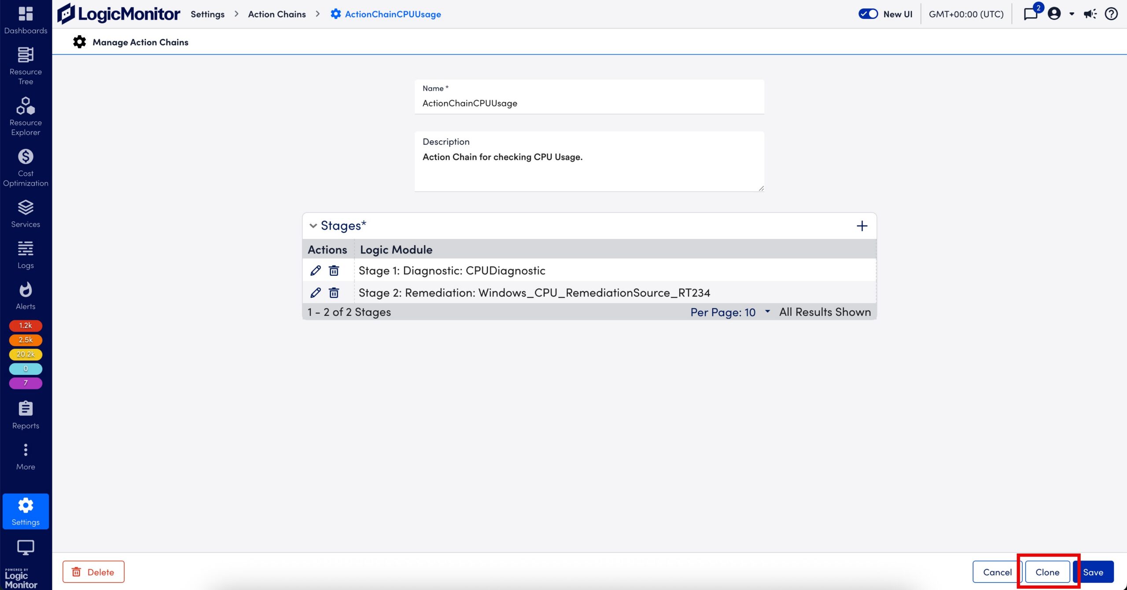1127x590 pixels.
Task: Open the announcements megaphone icon
Action: click(1090, 14)
